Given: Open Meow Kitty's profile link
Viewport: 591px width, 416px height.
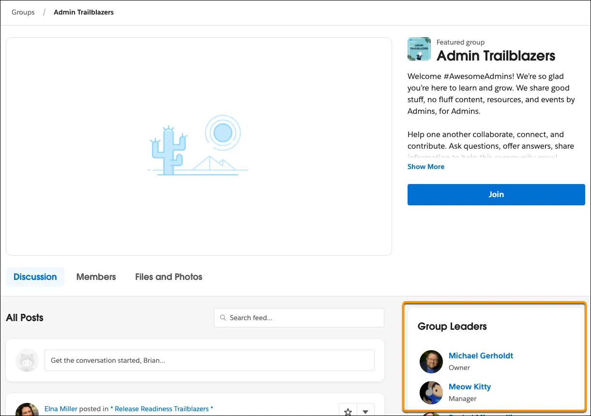Looking at the screenshot, I should pyautogui.click(x=470, y=386).
